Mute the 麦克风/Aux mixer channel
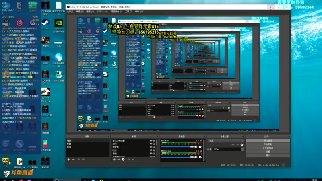 pos(196,157)
